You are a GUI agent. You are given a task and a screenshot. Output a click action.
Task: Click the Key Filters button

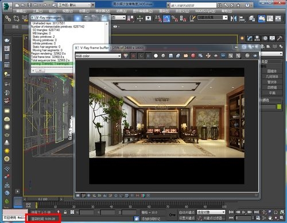(x=214, y=218)
